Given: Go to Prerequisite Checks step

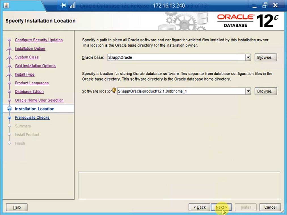Looking at the screenshot, I should tap(32, 117).
